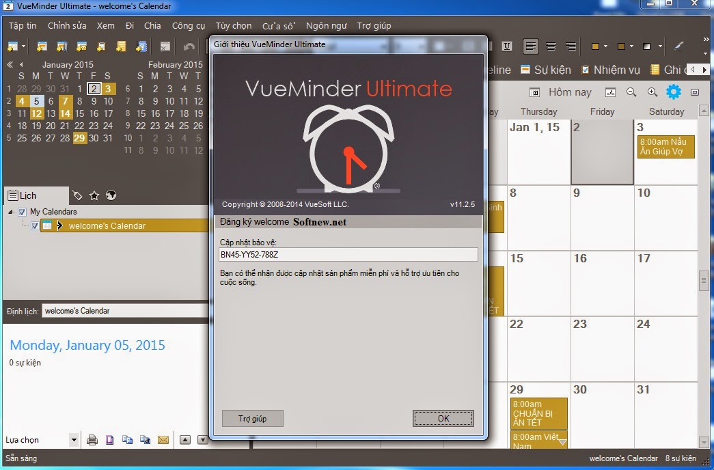Click the new event with email icon
Screen dimensions: 714x470
coord(81,46)
